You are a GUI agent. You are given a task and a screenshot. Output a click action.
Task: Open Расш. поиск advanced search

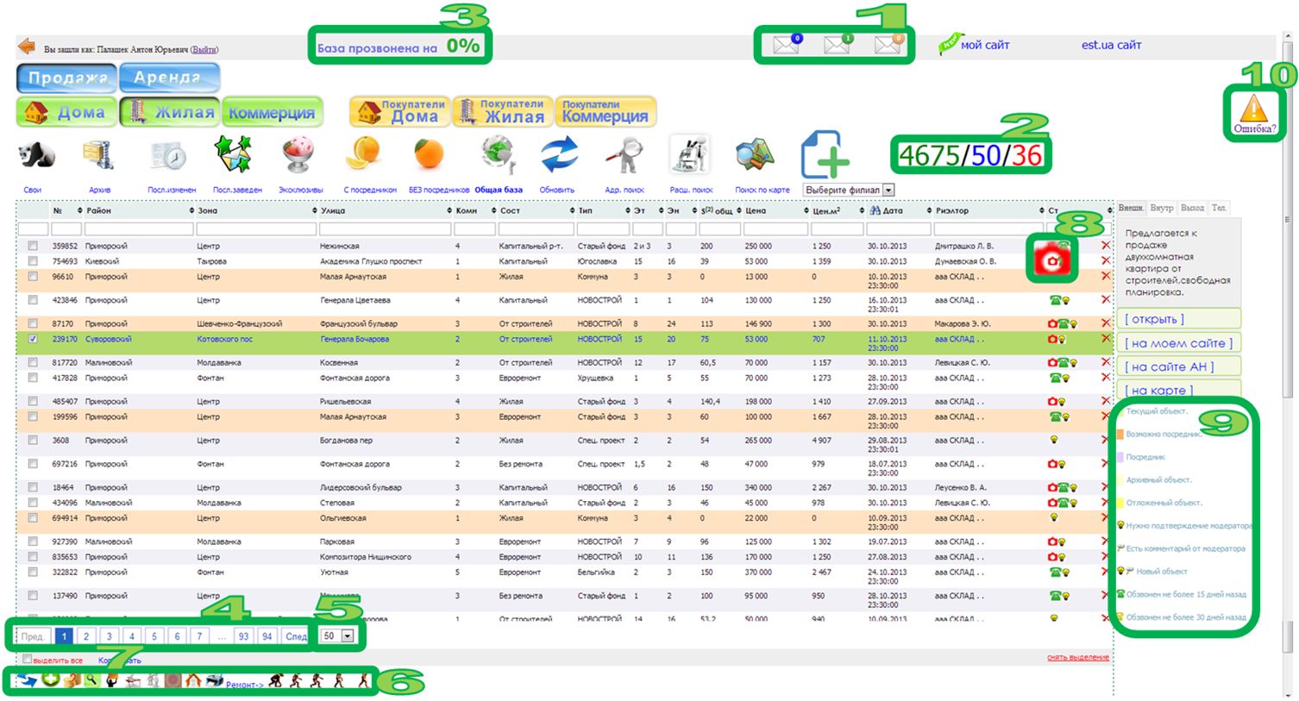[x=691, y=155]
